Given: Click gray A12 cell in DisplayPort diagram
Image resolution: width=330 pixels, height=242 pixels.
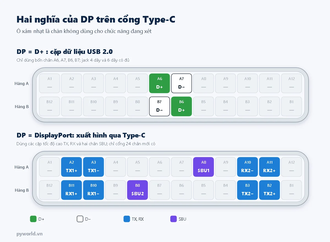Looking at the screenshot, I should [291, 167].
